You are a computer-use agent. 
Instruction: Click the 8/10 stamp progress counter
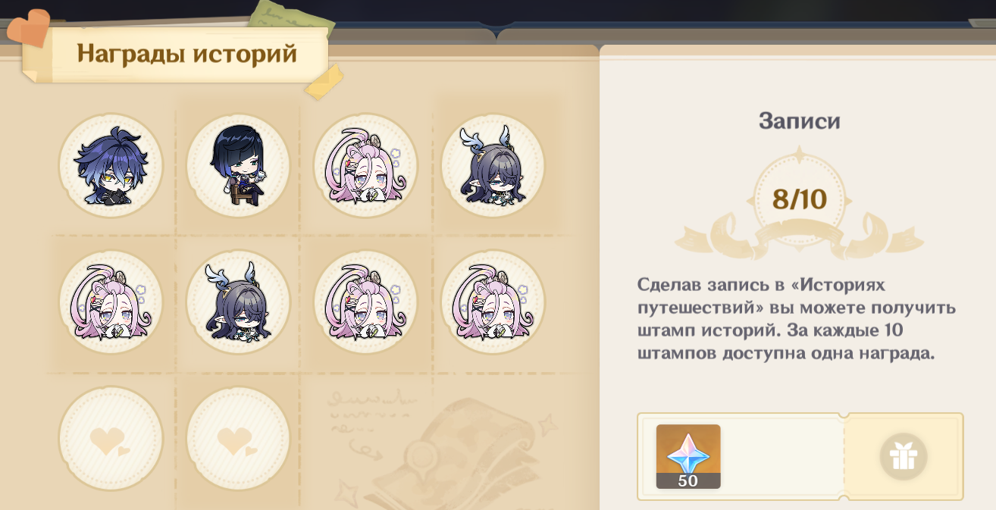point(800,199)
